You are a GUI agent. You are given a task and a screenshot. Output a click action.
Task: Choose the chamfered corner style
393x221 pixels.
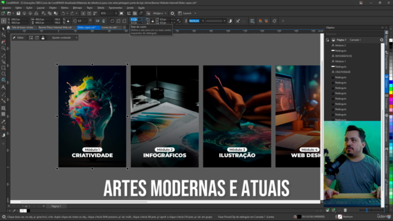click(124, 21)
